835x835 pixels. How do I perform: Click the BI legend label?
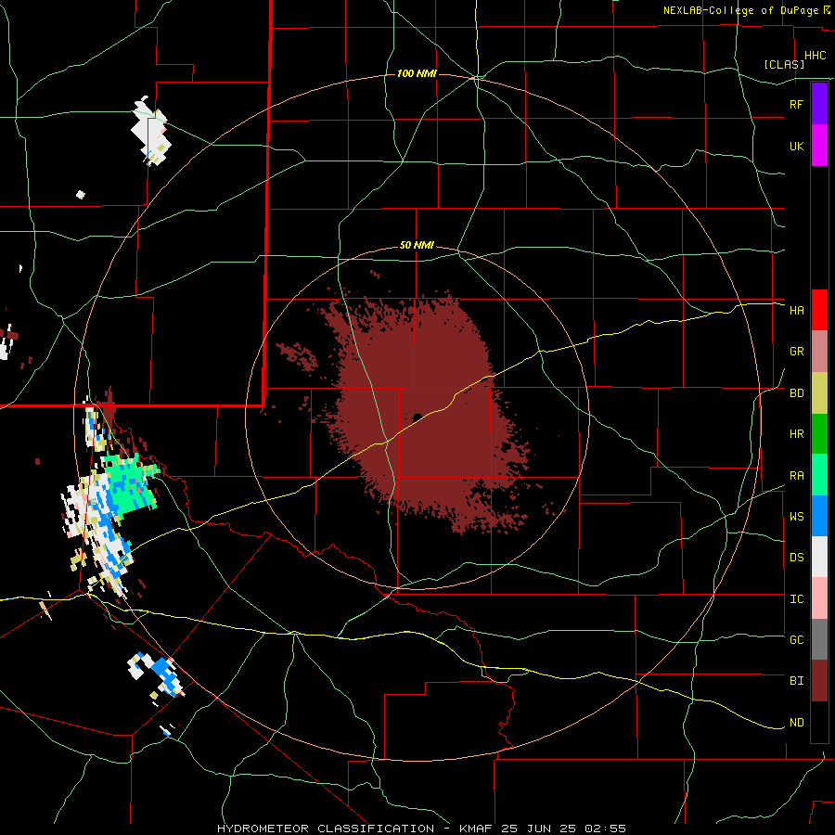coord(797,681)
